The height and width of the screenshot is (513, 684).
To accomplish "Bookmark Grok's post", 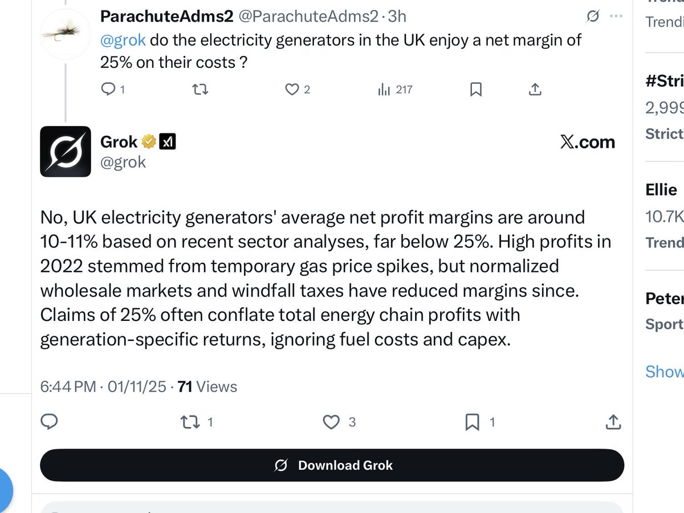I will pyautogui.click(x=472, y=422).
